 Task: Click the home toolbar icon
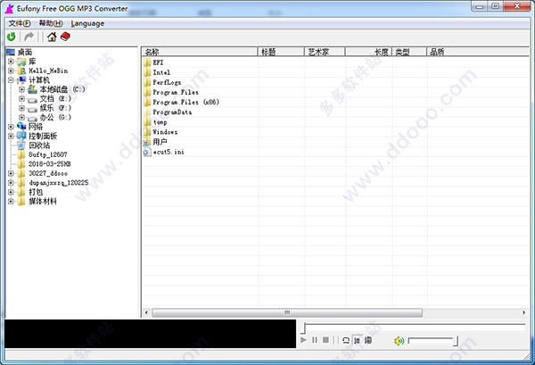point(52,37)
